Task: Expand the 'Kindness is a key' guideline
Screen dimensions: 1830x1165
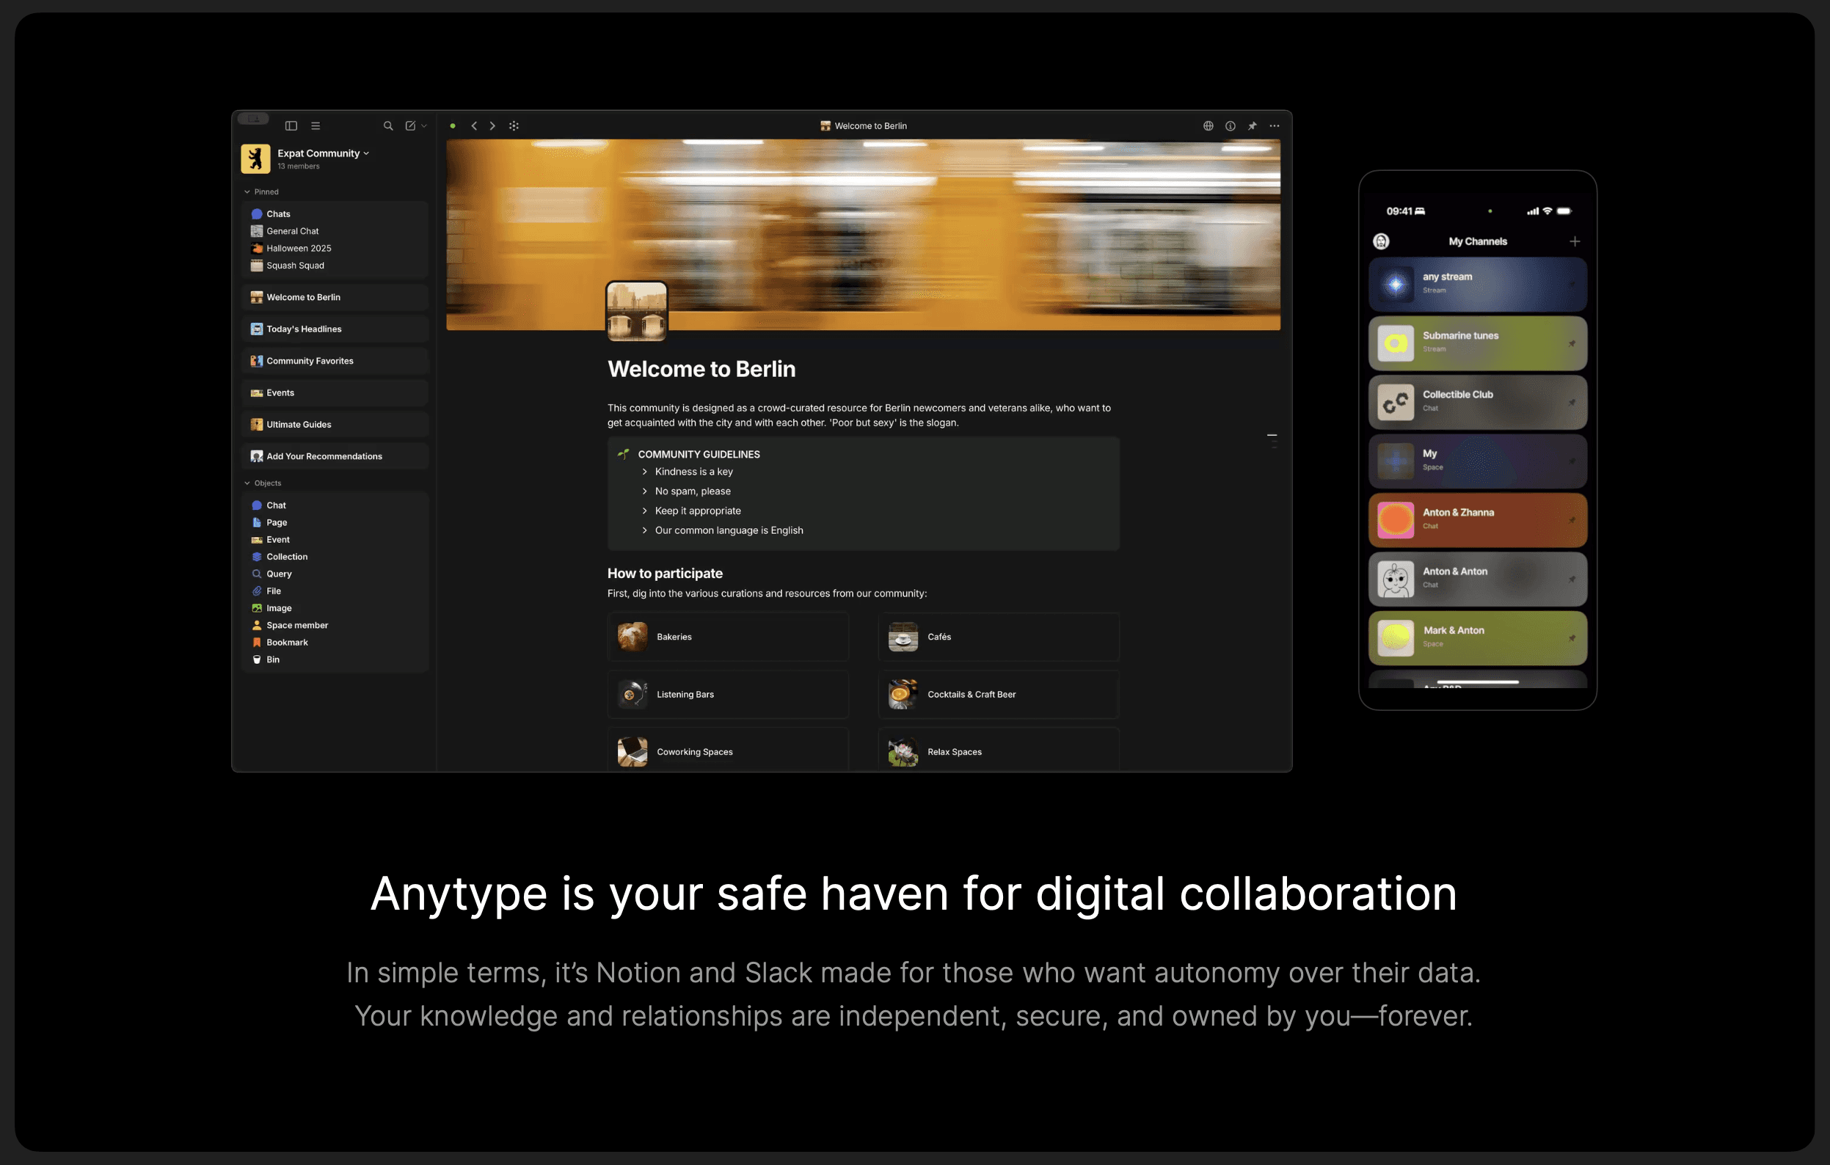Action: [644, 472]
